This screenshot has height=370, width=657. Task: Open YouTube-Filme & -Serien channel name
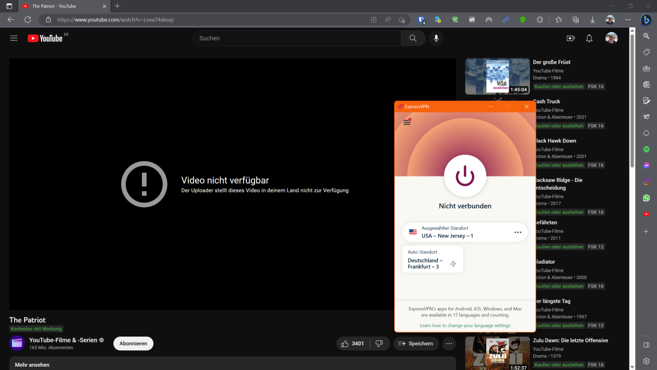pyautogui.click(x=63, y=340)
